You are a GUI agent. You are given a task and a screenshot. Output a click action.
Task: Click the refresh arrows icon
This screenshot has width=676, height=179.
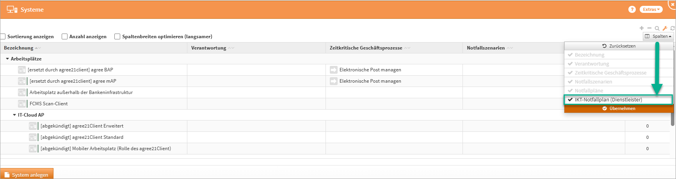point(672,28)
